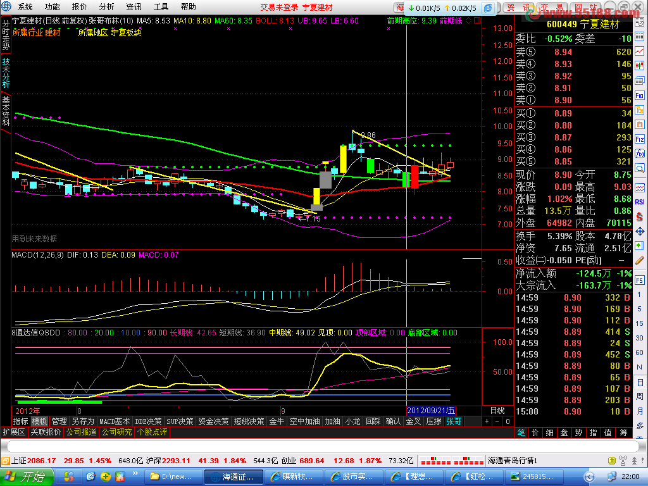The width and height of the screenshot is (648, 486).
Task: Click the candlestick chart icon in sidebar
Action: coord(640,65)
